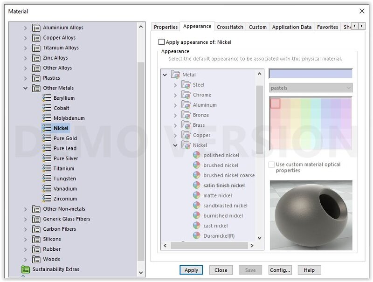Close the Material dialog window
373x282 pixels.
click(362, 11)
